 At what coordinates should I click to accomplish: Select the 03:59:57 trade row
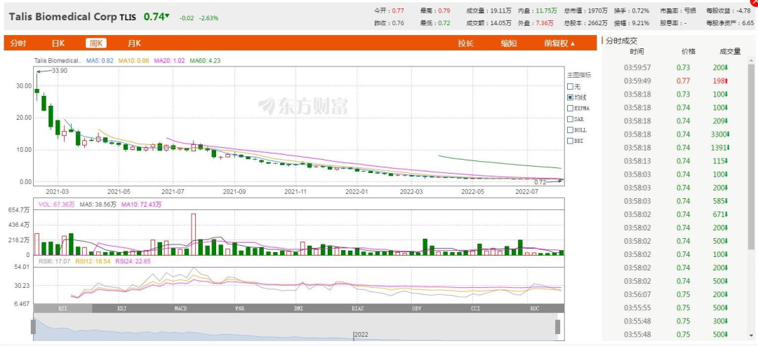pyautogui.click(x=675, y=67)
